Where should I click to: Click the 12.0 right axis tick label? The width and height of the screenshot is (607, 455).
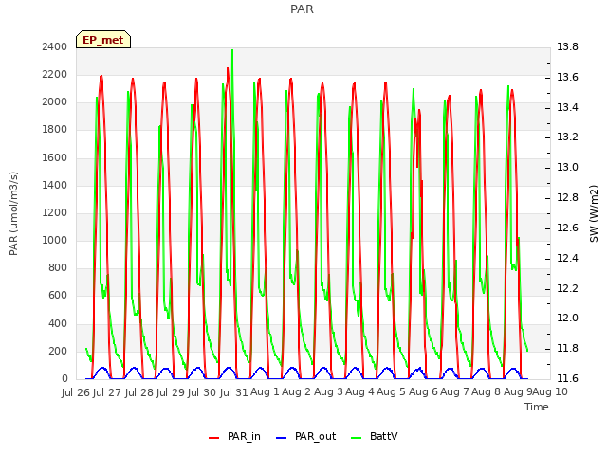[567, 318]
